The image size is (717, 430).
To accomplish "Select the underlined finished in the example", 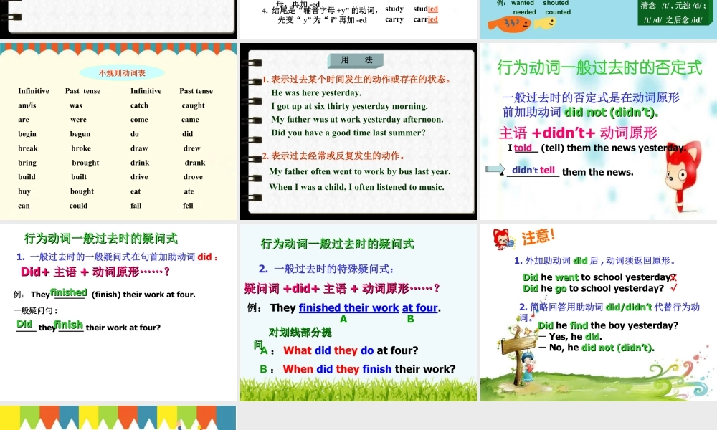I will pyautogui.click(x=68, y=292).
